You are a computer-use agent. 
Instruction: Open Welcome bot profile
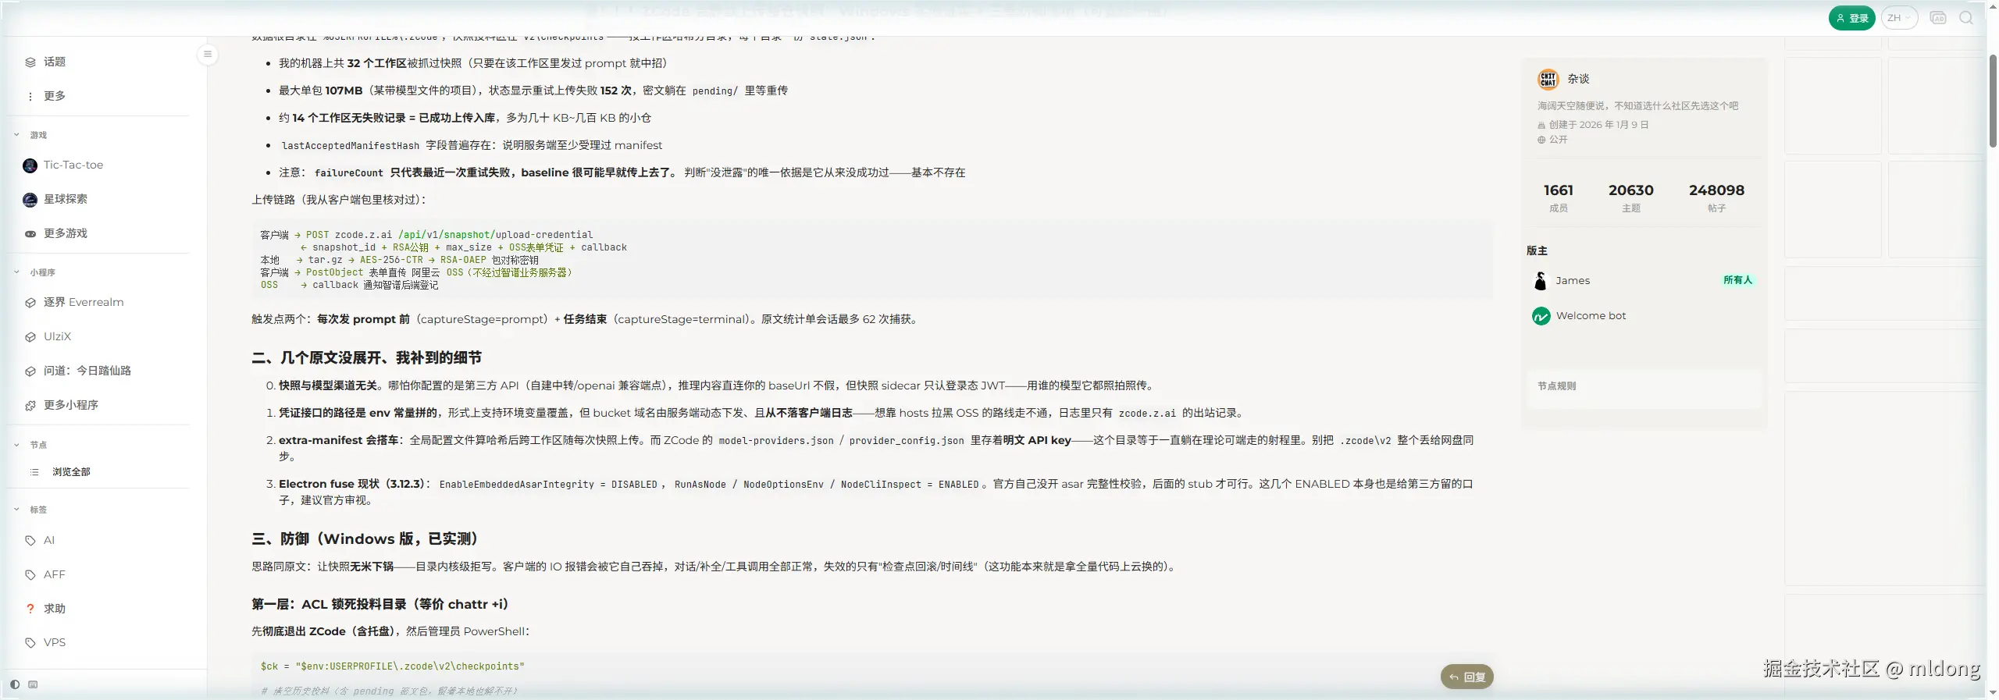[x=1591, y=315]
